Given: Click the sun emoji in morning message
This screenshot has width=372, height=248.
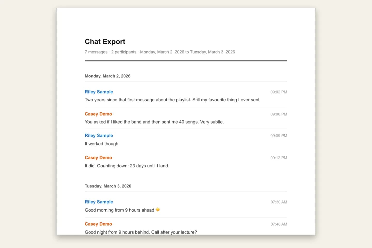Looking at the screenshot, I should click(x=158, y=210).
